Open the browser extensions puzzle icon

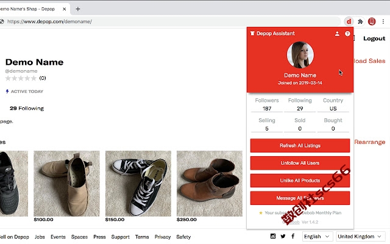pyautogui.click(x=360, y=22)
